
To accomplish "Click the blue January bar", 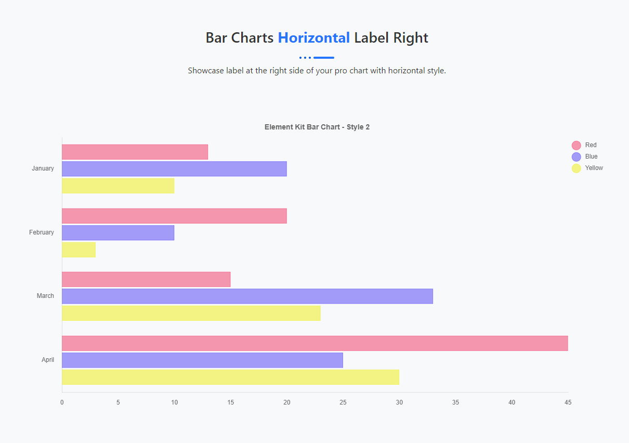I will [174, 169].
